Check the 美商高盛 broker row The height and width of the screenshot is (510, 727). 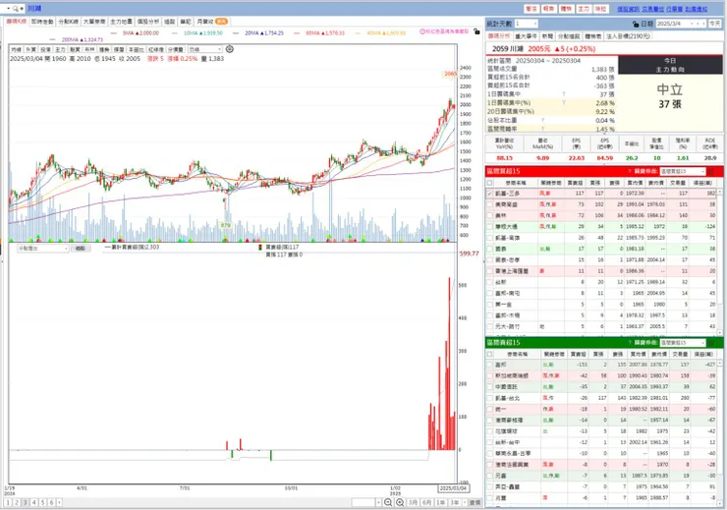489,204
